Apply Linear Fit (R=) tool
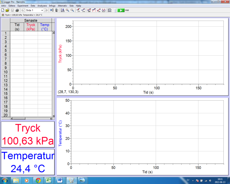230x184 pixels. [99, 10]
